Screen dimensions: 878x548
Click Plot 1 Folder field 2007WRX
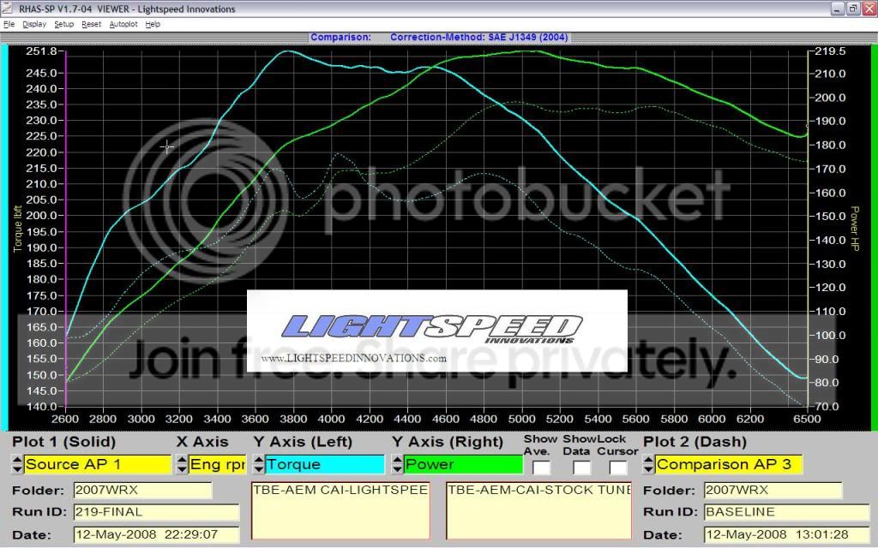143,490
